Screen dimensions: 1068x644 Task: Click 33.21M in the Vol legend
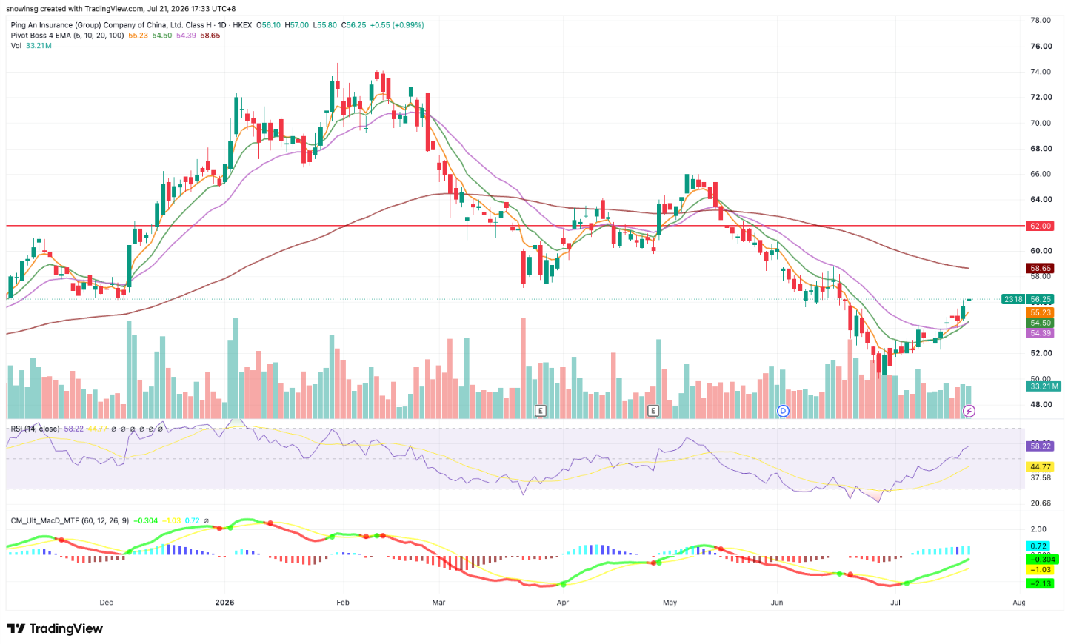point(39,46)
